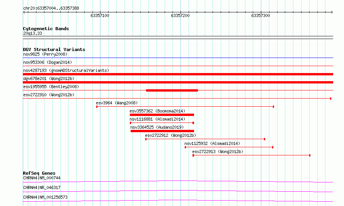
Task: Click the blue nsv9825 variant line
Action: 178,58
